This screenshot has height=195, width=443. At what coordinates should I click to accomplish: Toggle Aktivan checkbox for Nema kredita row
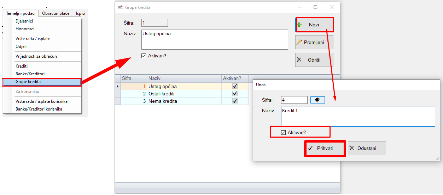[235, 101]
